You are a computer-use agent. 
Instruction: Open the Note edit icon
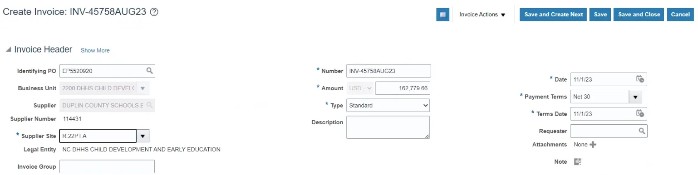578,162
